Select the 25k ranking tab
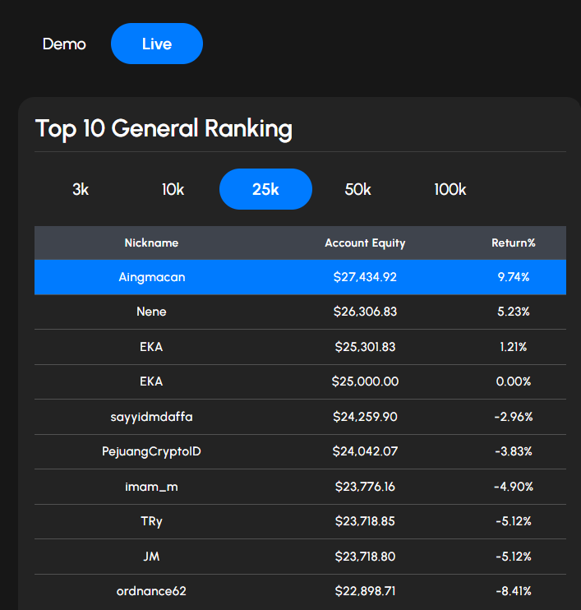Screen dimensions: 581x610 tap(265, 189)
